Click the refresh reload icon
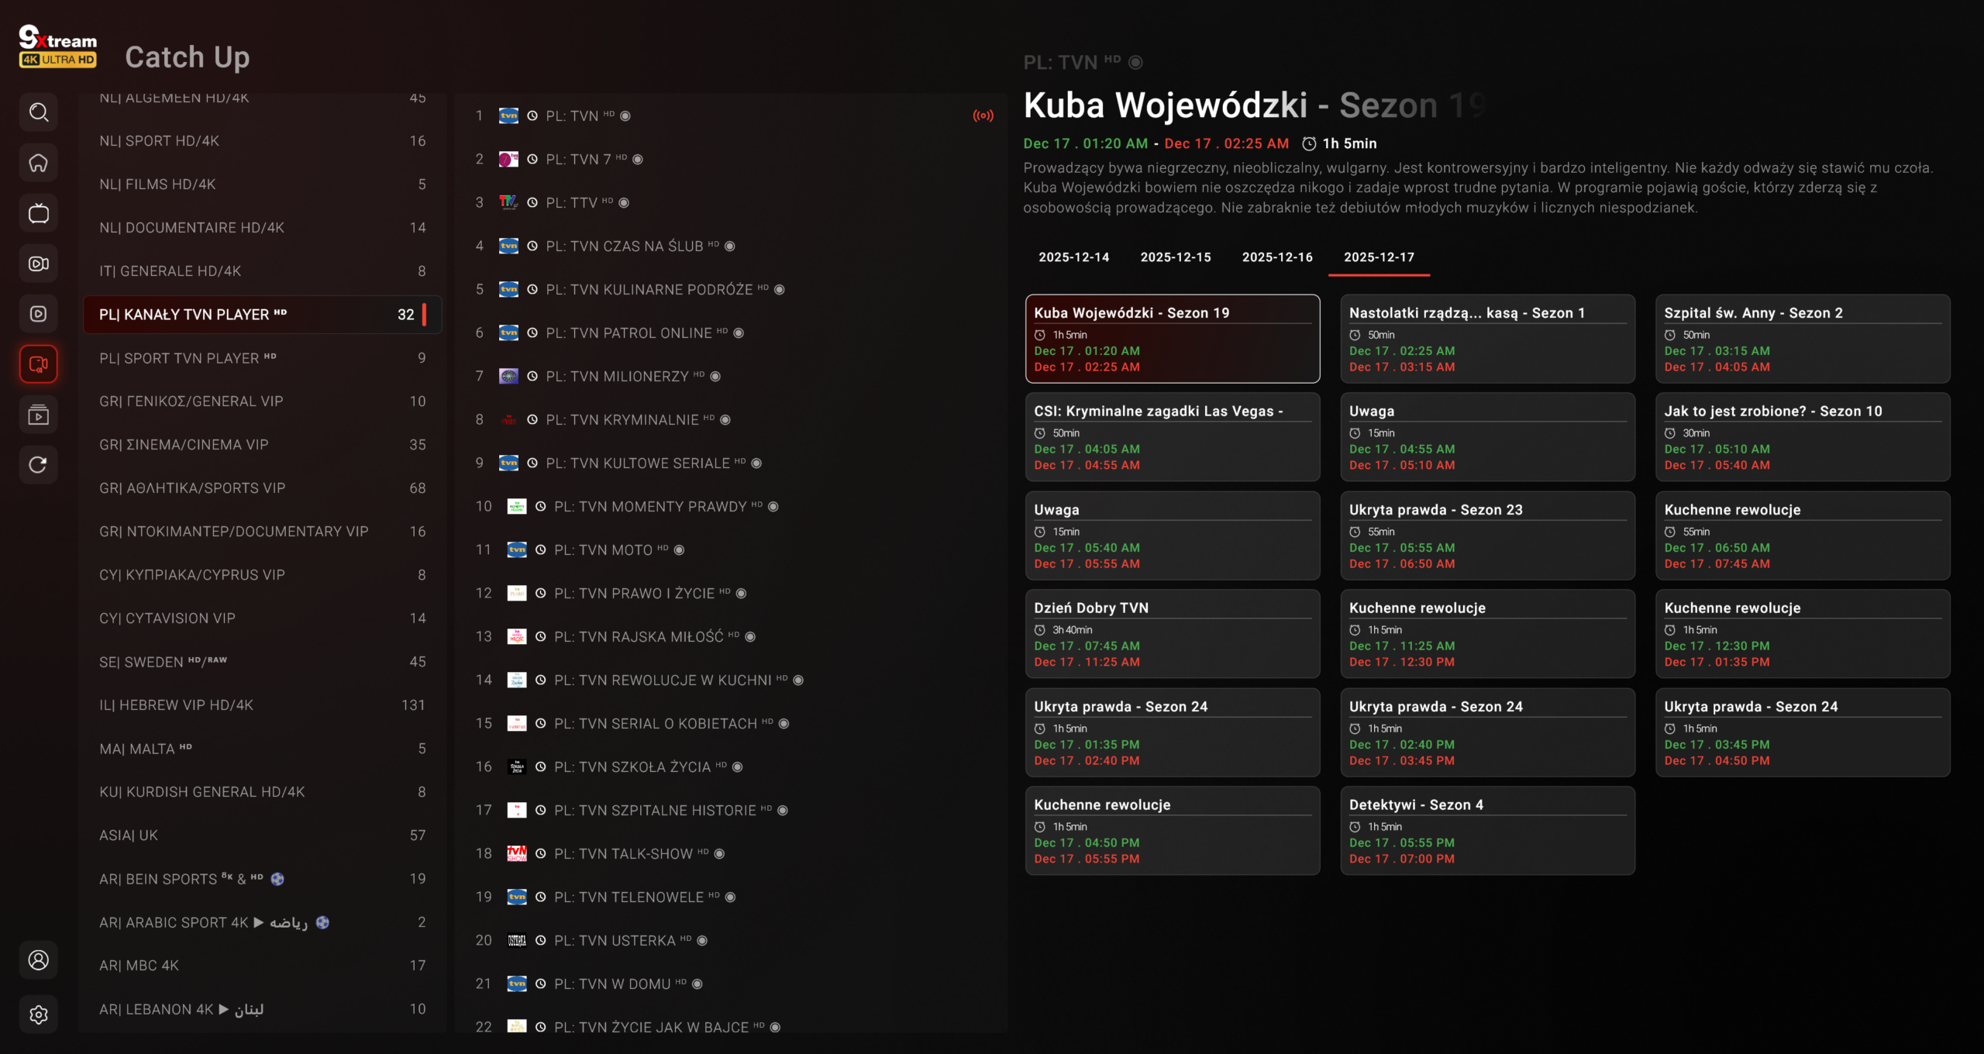 (39, 465)
